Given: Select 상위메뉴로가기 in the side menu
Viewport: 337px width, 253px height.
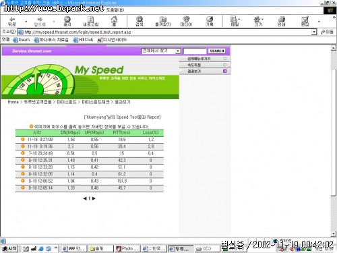Looking at the screenshot, I should [199, 59].
